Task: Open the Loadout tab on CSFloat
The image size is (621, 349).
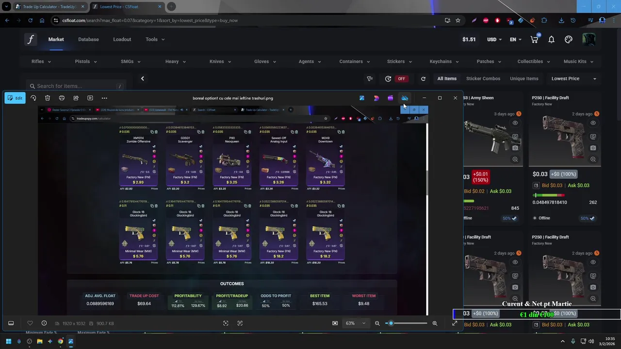Action: point(122,39)
